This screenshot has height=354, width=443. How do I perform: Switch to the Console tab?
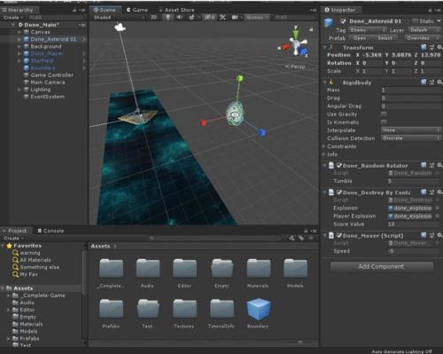tap(51, 231)
